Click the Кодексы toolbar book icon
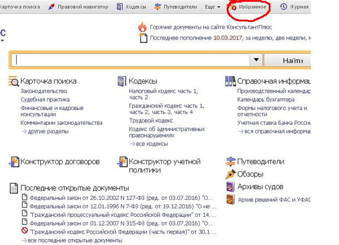Image resolution: width=339 pixels, height=245 pixels. click(x=119, y=7)
